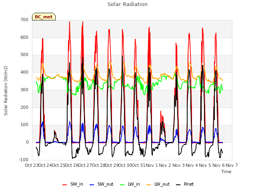Click the Nov 7 x-axis tick label
The height and width of the screenshot is (192, 256).
[x=232, y=165]
